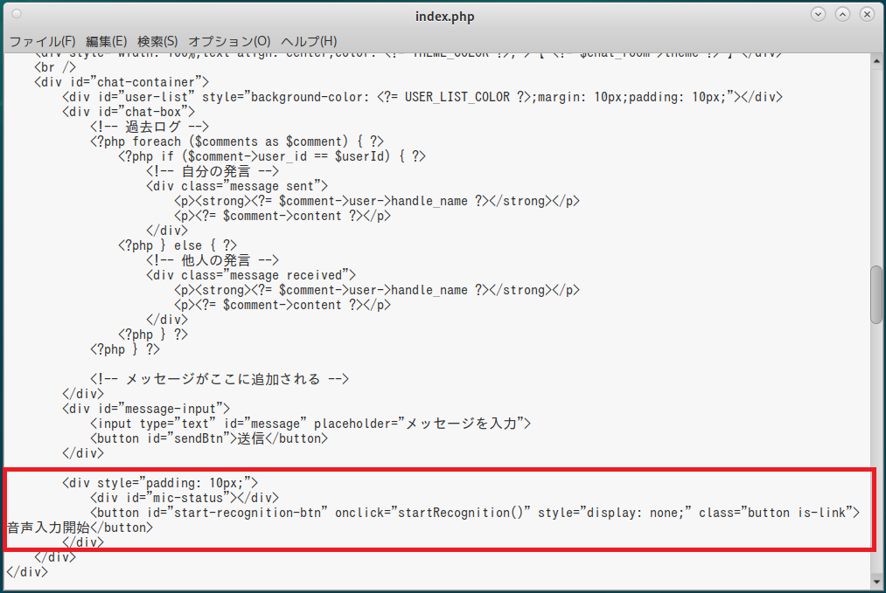Minimize the index.php window
This screenshot has height=593, width=886.
[x=818, y=15]
